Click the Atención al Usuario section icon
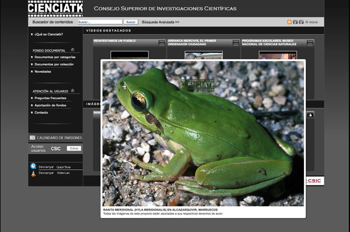 click(72, 91)
